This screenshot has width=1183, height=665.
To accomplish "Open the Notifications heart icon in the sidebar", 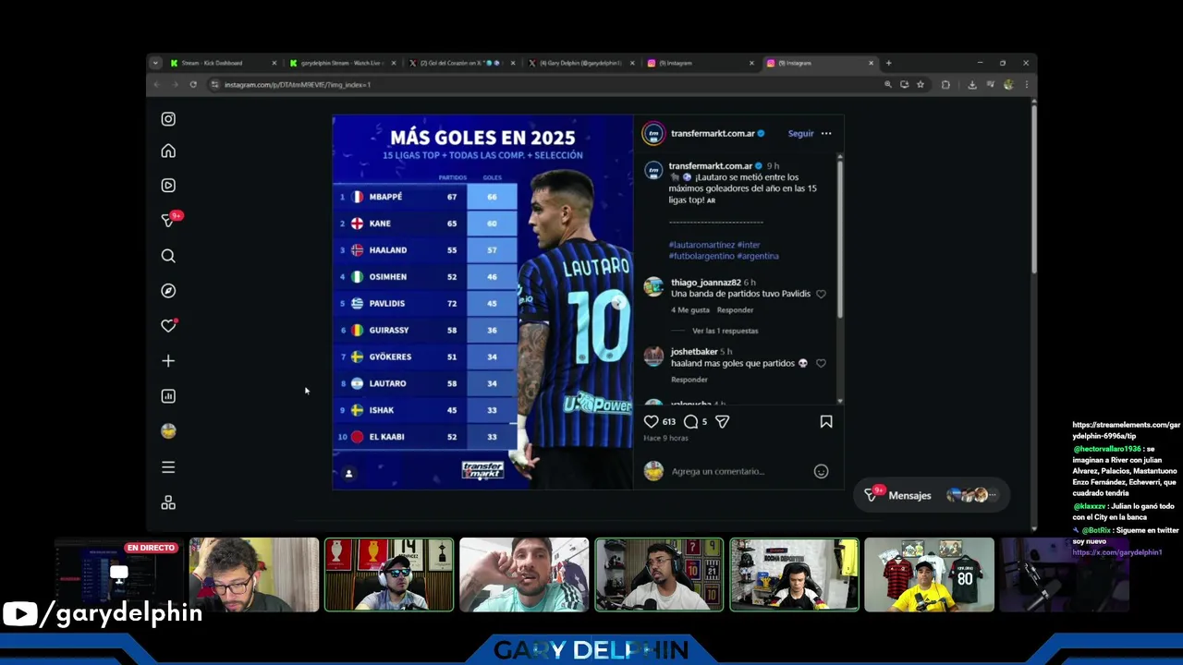I will pyautogui.click(x=168, y=326).
